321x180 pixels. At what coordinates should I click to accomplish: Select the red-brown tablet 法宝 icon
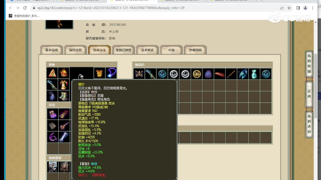pyautogui.click(x=64, y=114)
